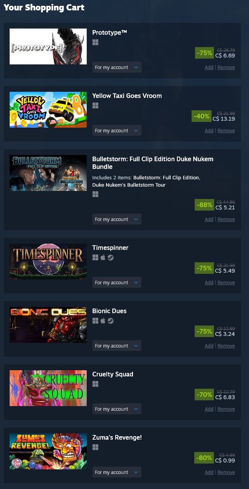Click the Windows icon under Cruelty Squad
This screenshot has width=249, height=489.
pos(95,384)
